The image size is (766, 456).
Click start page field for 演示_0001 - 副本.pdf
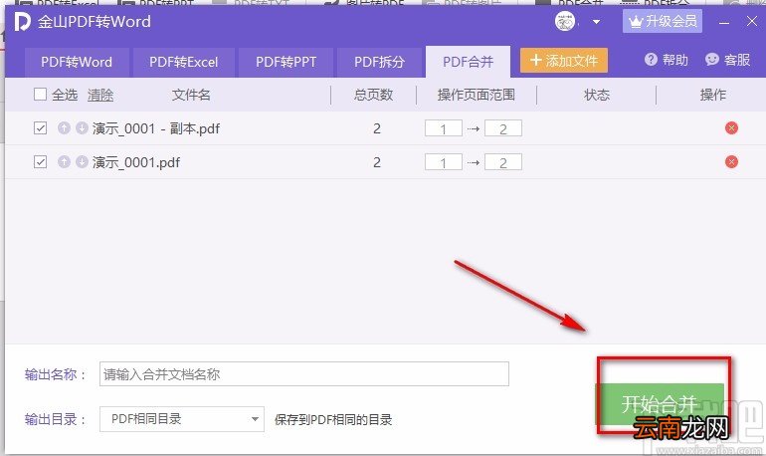coord(444,128)
